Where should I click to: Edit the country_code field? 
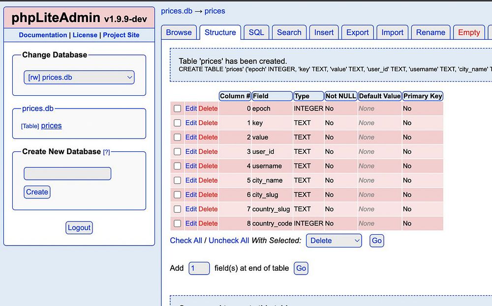191,223
